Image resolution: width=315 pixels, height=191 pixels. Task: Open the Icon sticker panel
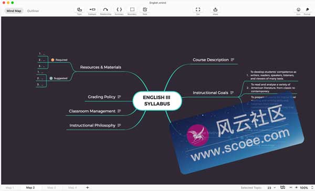[298, 9]
